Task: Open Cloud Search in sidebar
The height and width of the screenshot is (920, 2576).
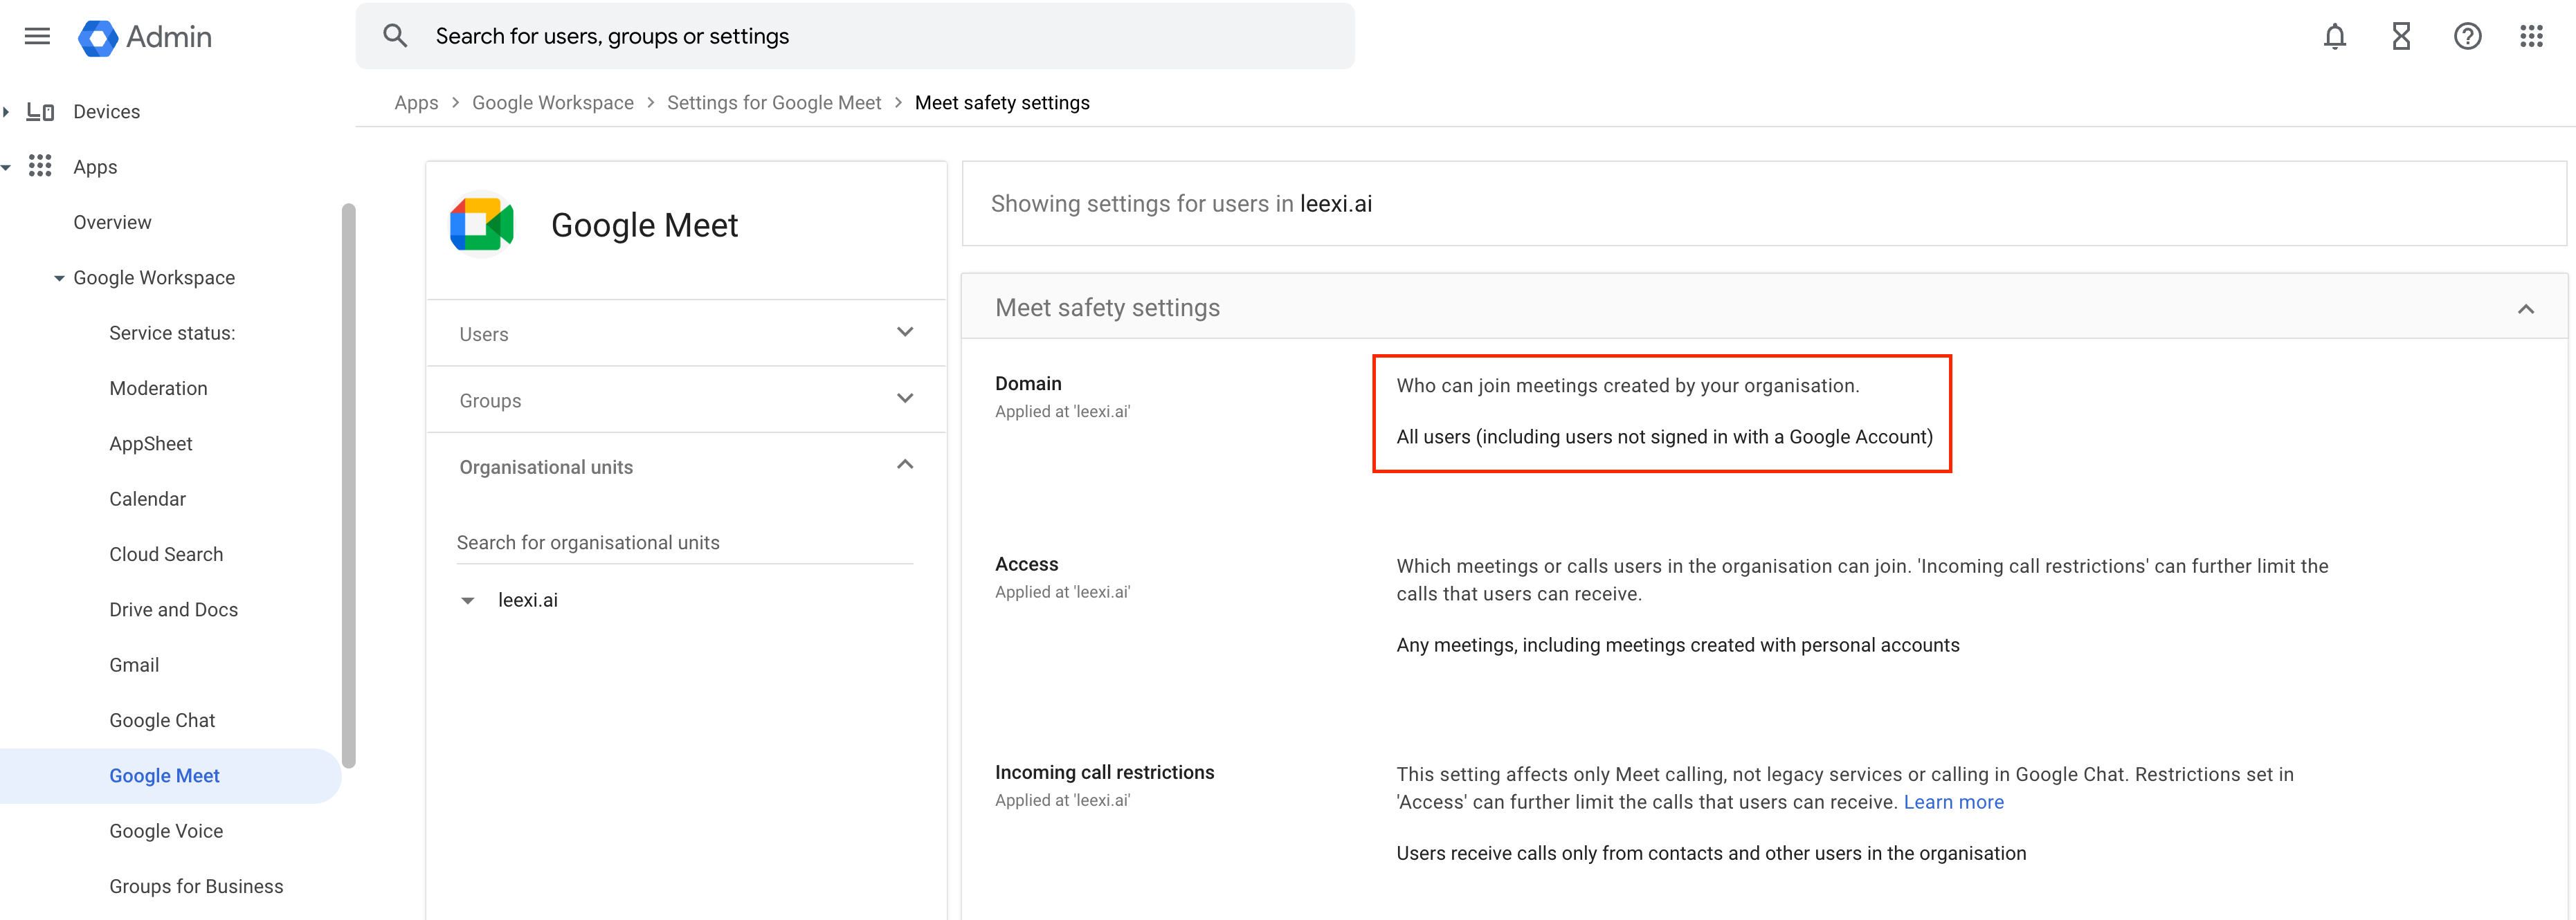Action: [166, 554]
